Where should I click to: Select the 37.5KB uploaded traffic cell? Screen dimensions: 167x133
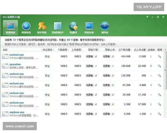click(142, 104)
